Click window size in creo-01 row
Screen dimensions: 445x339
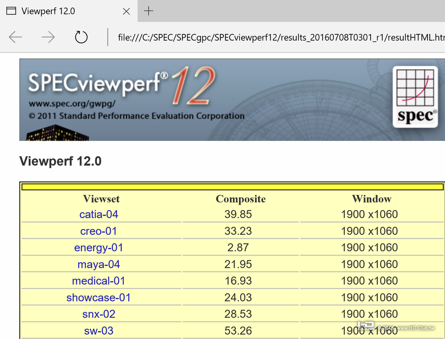(x=369, y=231)
